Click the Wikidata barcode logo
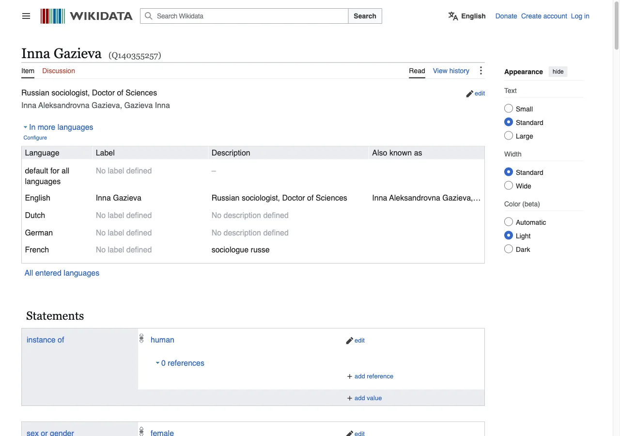Viewport: 620px width, 436px height. pos(52,16)
